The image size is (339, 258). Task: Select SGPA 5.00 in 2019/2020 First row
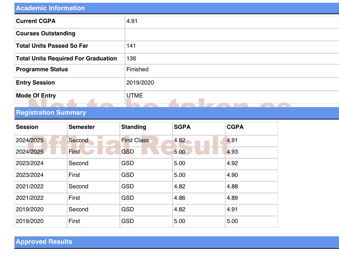(179, 221)
